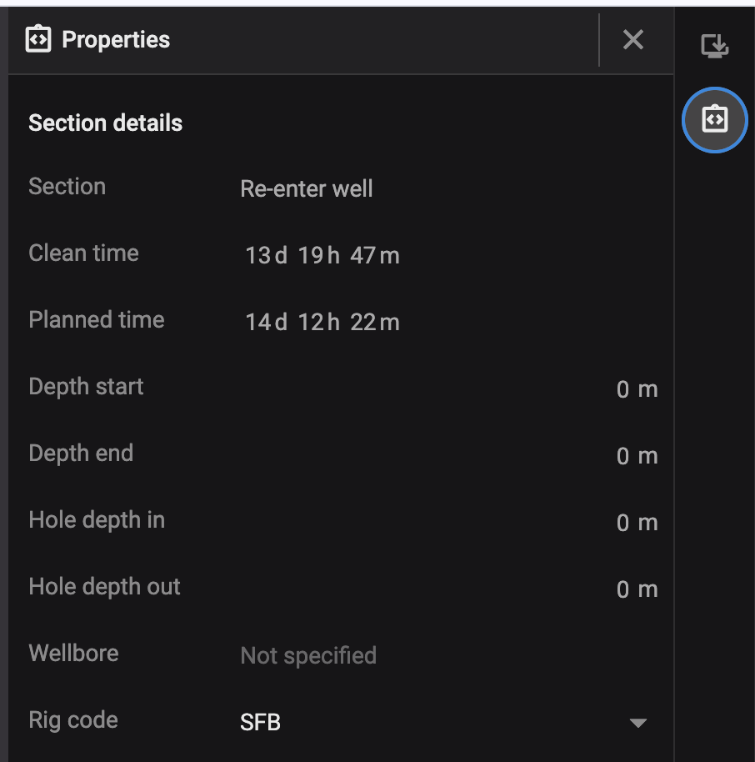Click the Properties clipboard icon in header

tap(37, 39)
